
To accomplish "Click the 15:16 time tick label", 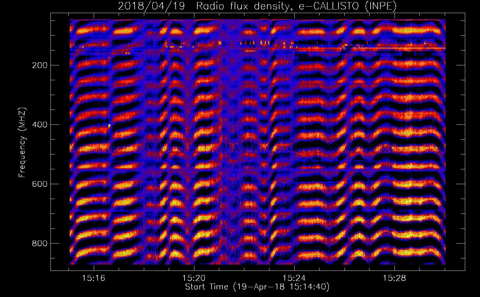I will 94,278.
